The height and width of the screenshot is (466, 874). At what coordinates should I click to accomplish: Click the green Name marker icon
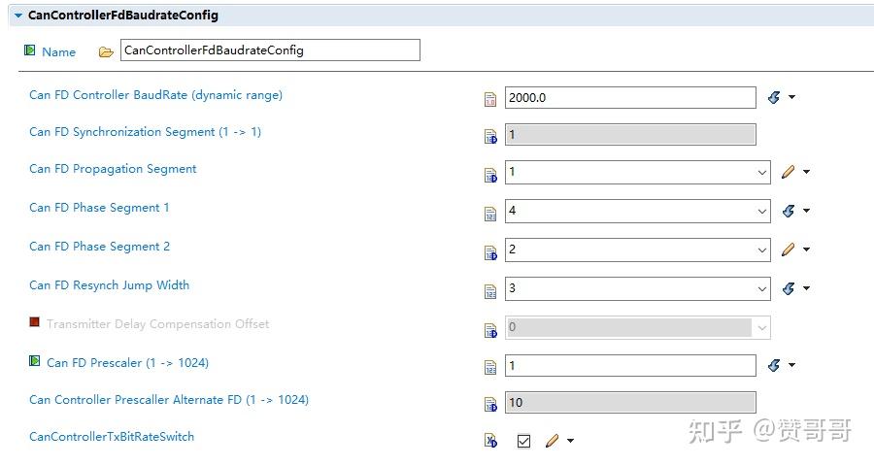click(x=30, y=50)
